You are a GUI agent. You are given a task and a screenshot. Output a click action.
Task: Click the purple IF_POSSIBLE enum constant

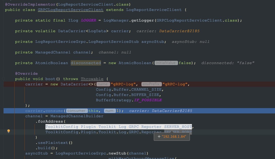pyautogui.click(x=148, y=100)
